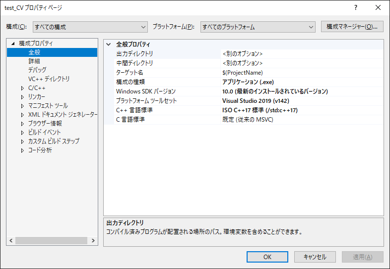This screenshot has height=269, width=390.
Task: Collapse the 全般プロパティ section chevron
Action: [x=109, y=45]
